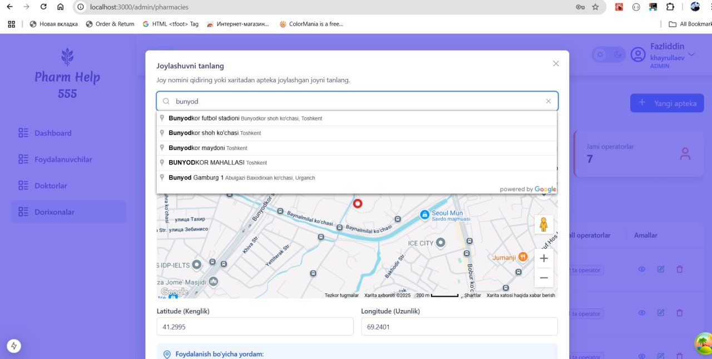Expand the All Bookmarks folder

click(690, 24)
